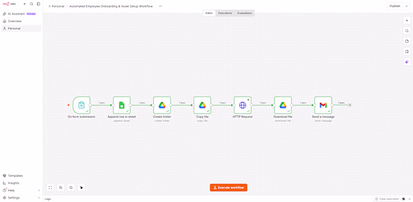Click the plus connector after Send a message
The width and height of the screenshot is (413, 202).
tap(350, 105)
